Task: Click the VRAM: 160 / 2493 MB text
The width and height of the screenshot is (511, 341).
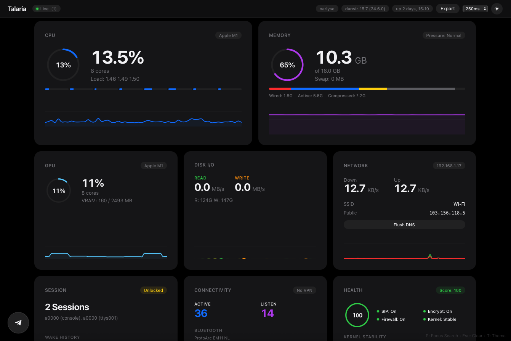Action: [x=107, y=200]
